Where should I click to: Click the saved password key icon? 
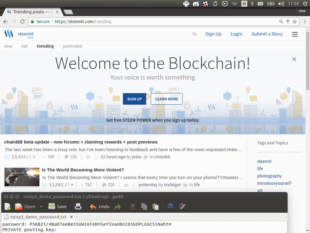click(x=288, y=22)
